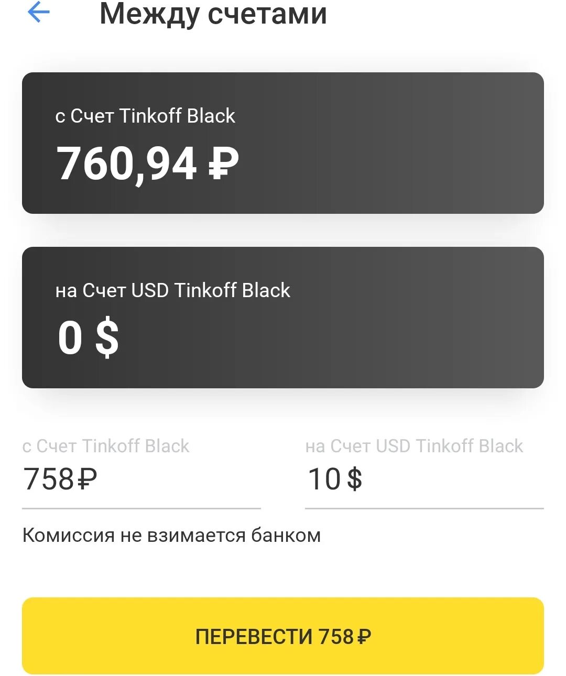566x676 pixels.
Task: Tap the blue back arrow
Action: (x=38, y=13)
